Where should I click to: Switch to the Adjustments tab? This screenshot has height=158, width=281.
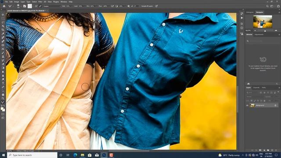tap(259, 34)
